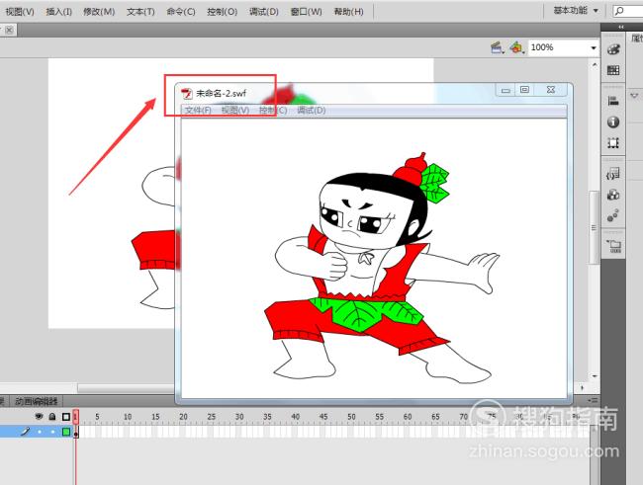Open the Info panel icon
The height and width of the screenshot is (485, 643).
tap(613, 122)
